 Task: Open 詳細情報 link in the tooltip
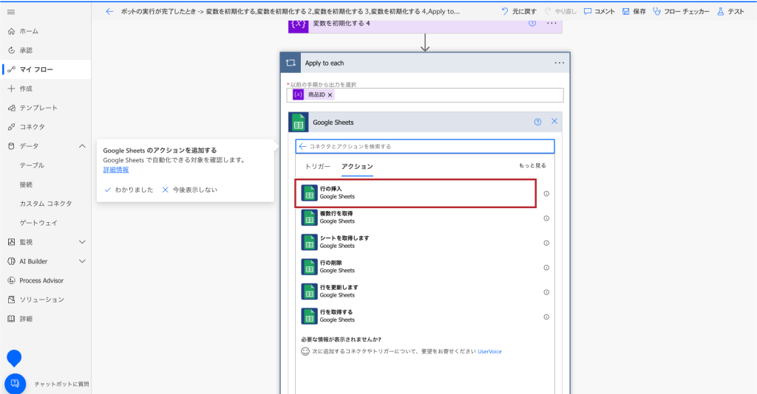[x=116, y=170]
